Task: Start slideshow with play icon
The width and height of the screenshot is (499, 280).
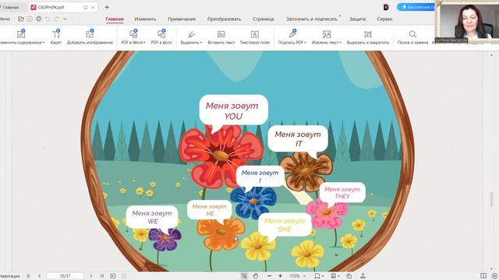Action: [494, 275]
